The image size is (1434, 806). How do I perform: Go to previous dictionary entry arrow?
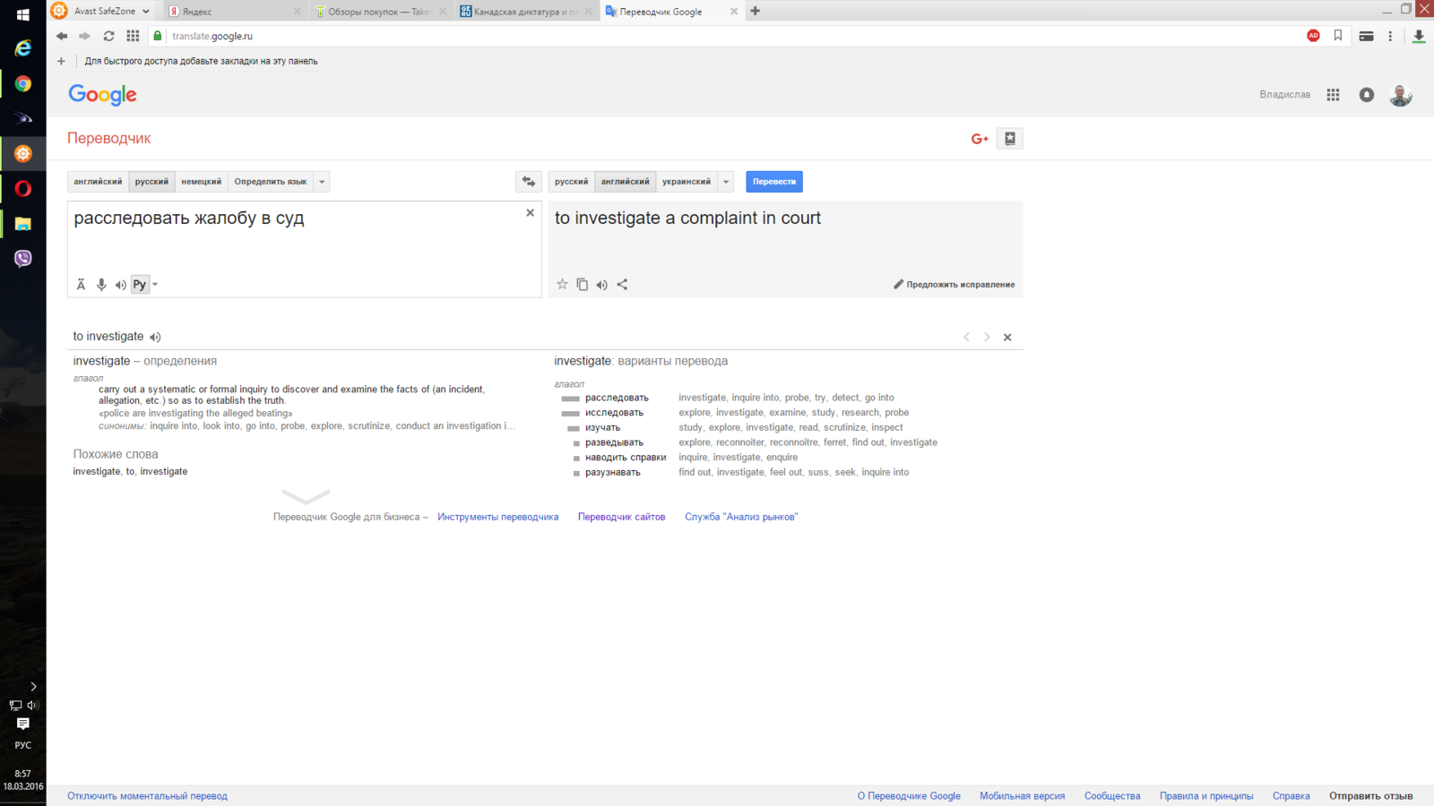click(x=966, y=338)
